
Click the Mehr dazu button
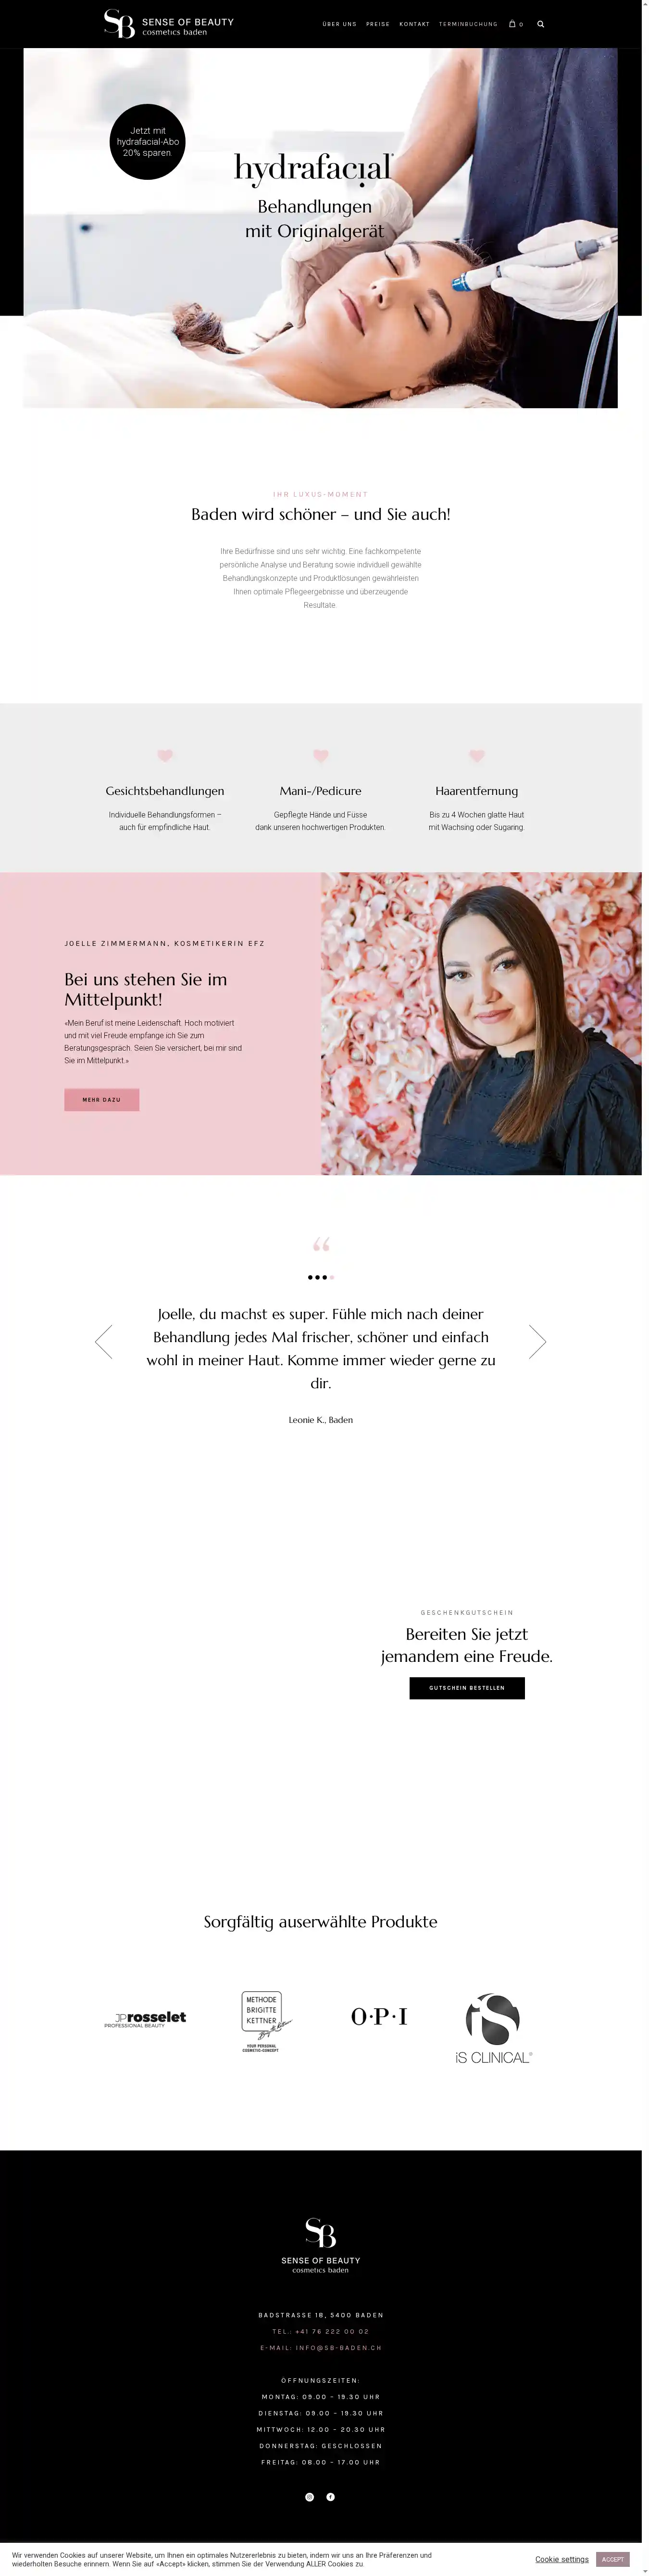(102, 1099)
